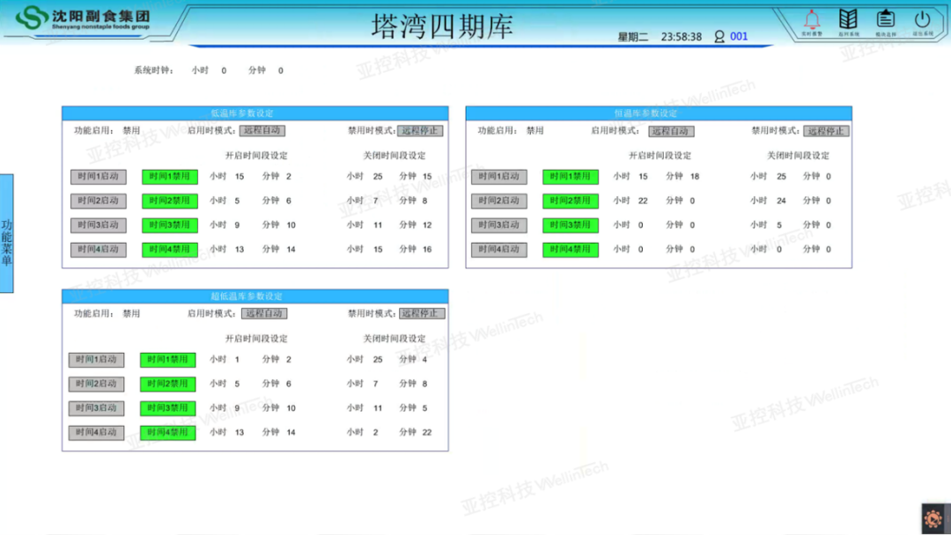Open 启用时模式 远程自动 in 低温库 panel
951x535 pixels.
click(262, 130)
